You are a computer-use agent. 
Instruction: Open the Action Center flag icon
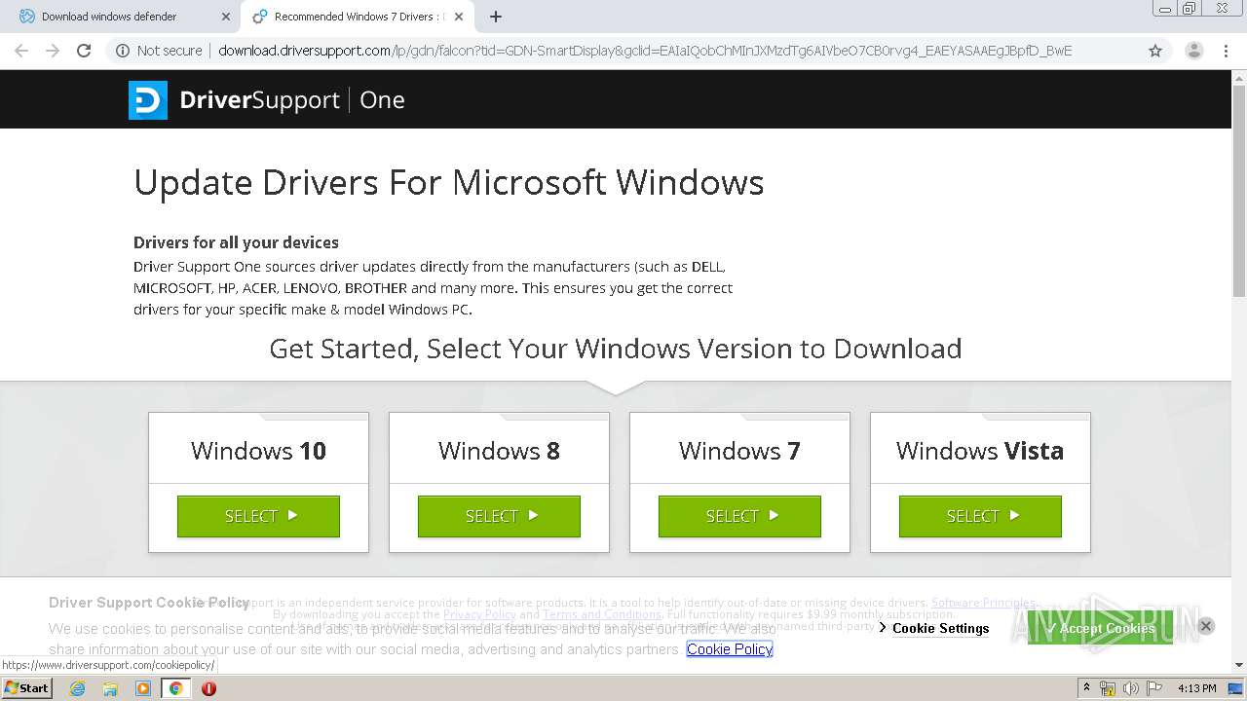[x=1153, y=688]
